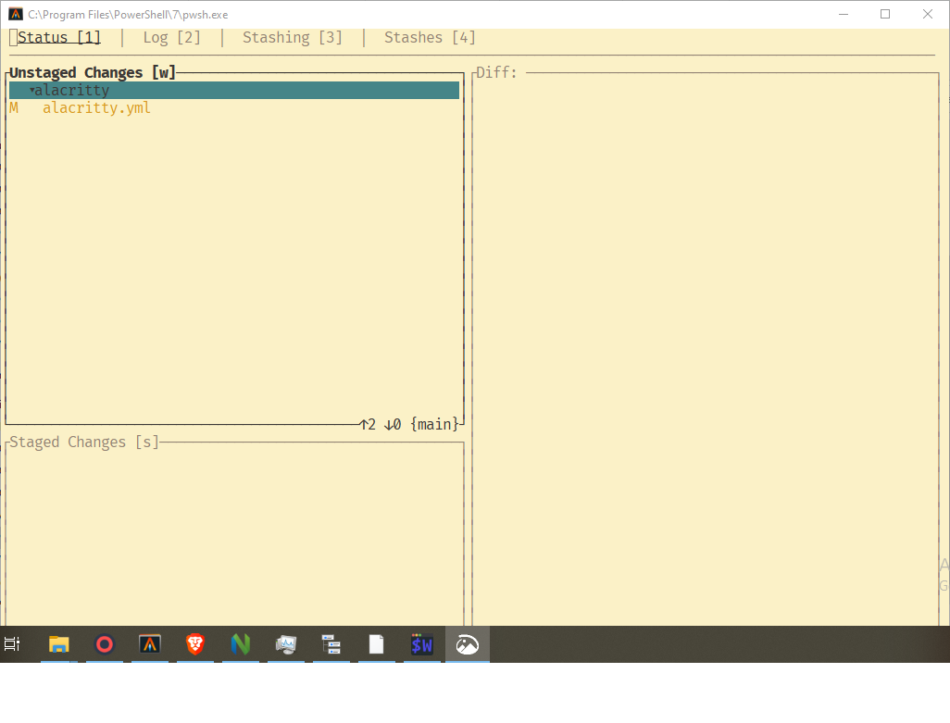
Task: Open the Stashing [3] tab
Action: click(293, 37)
